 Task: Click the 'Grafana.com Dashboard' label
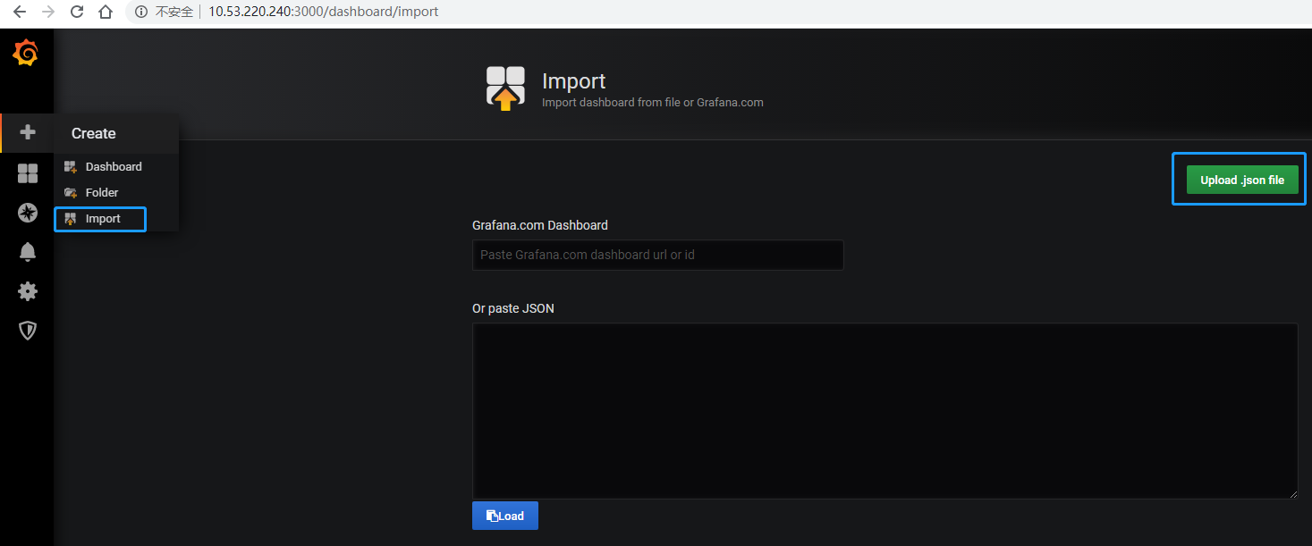point(540,225)
